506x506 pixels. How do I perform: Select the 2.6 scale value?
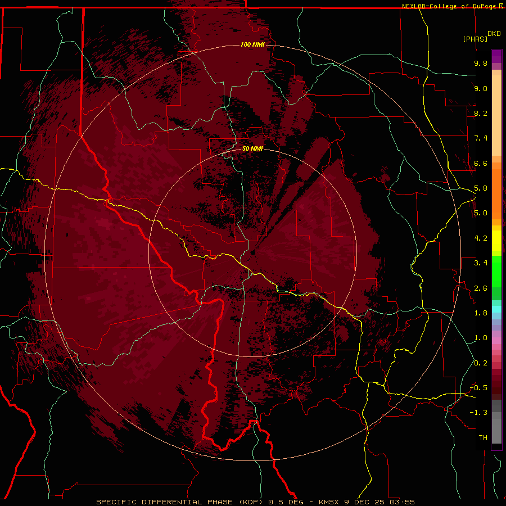pos(481,288)
